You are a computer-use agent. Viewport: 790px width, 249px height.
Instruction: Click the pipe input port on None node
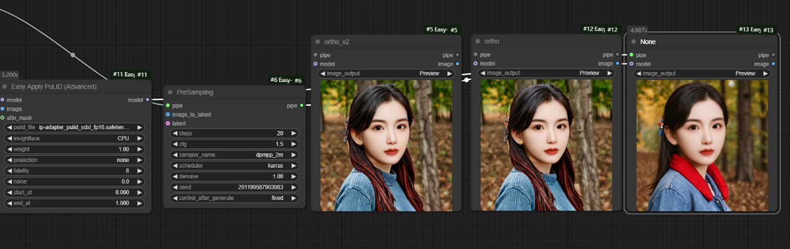631,55
